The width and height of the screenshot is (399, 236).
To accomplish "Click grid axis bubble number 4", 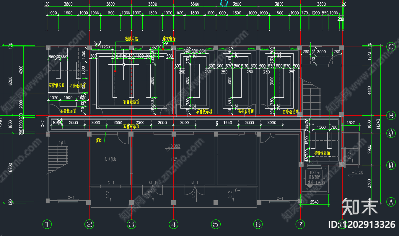I will pyautogui.click(x=174, y=224).
